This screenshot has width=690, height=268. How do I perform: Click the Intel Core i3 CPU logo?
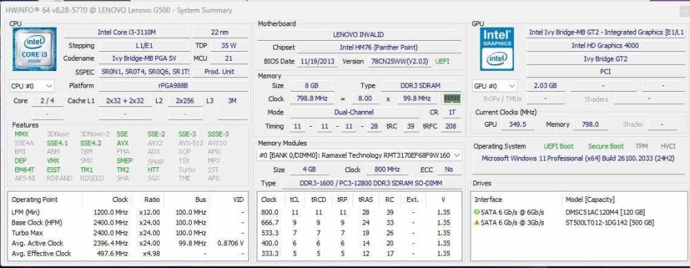click(34, 49)
